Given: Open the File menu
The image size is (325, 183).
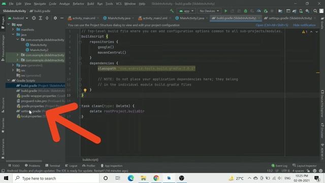Looking at the screenshot, I should coord(11,4).
